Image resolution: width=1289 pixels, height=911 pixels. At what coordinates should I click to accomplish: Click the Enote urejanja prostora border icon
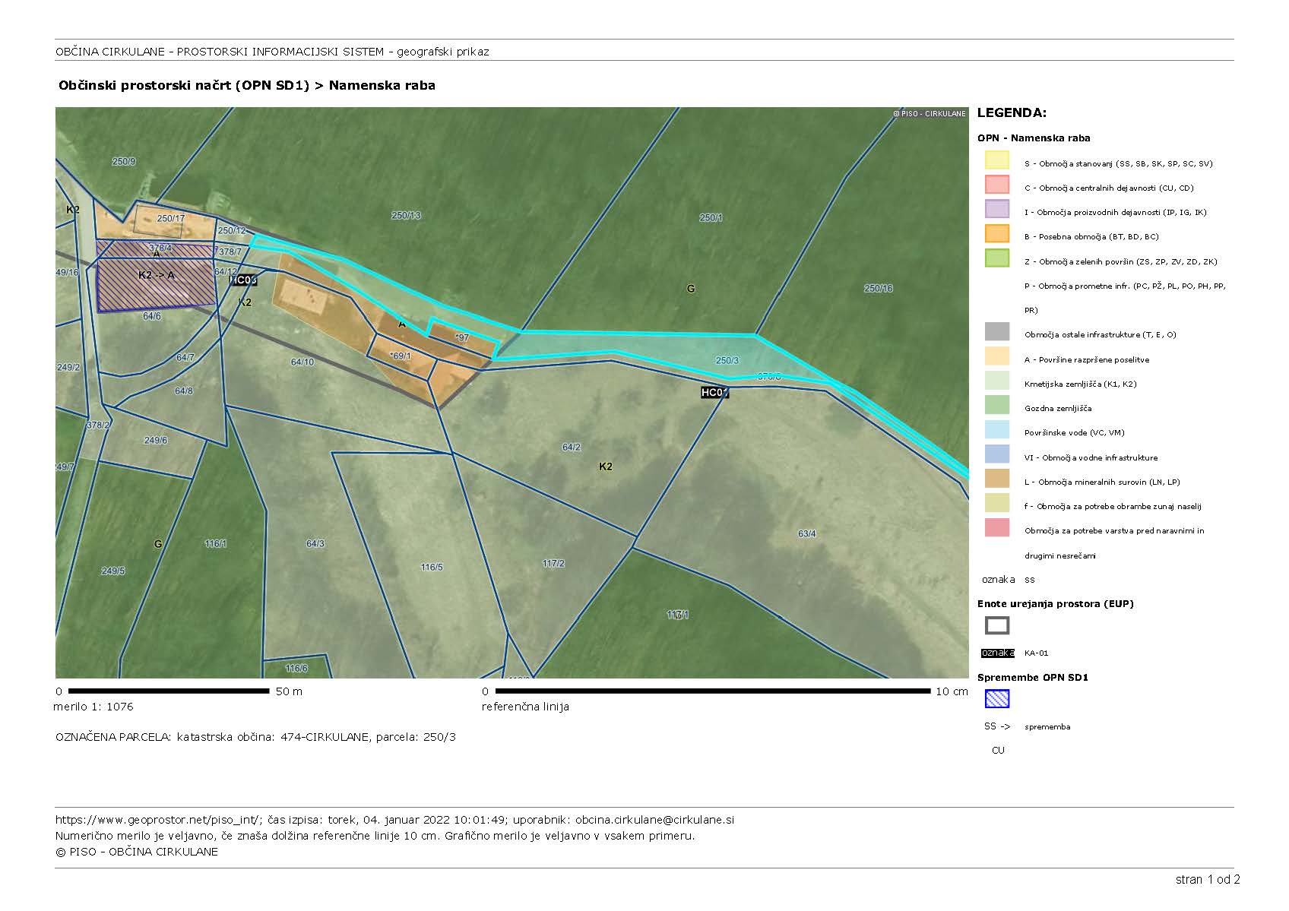pyautogui.click(x=996, y=625)
